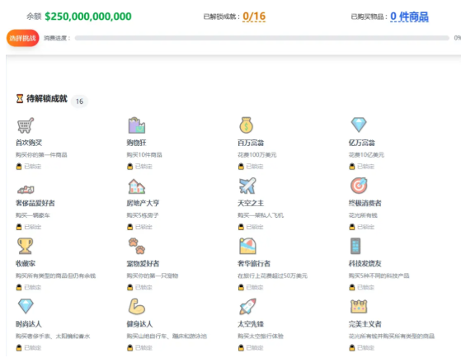The image size is (461, 358).
Task: Select the 终极消费者 achievement title
Action: coord(365,203)
